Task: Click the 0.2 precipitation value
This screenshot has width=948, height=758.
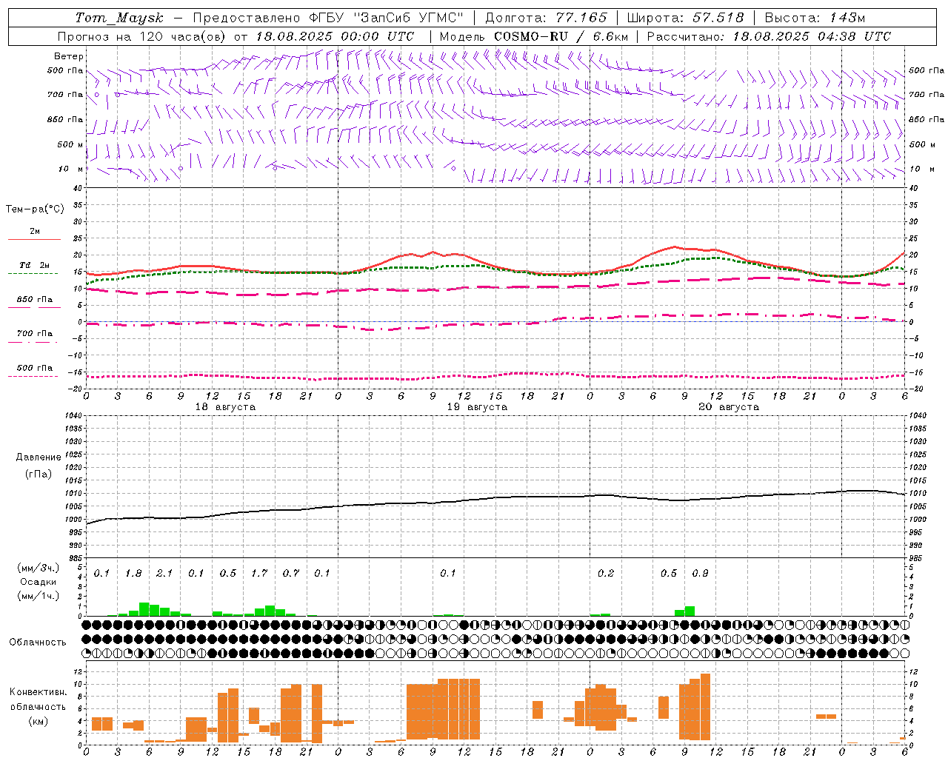Action: (x=606, y=574)
